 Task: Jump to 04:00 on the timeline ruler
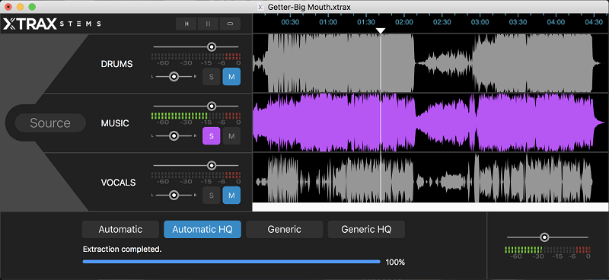point(556,23)
